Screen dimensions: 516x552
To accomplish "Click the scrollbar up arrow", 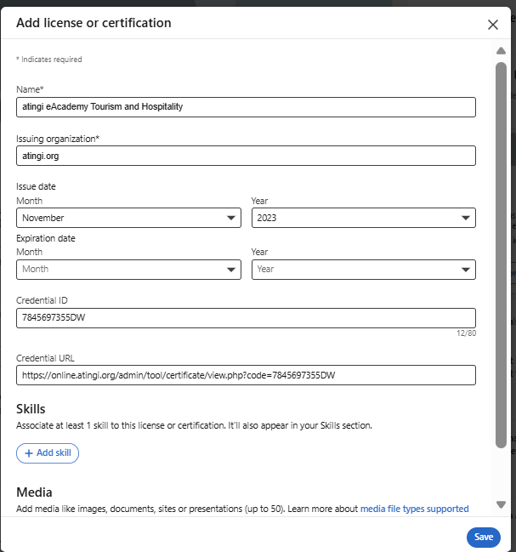I will 501,50.
